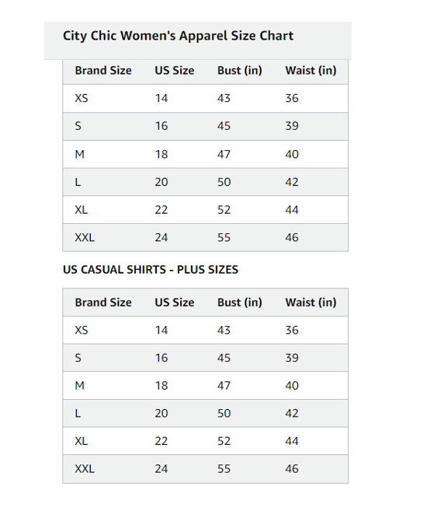The width and height of the screenshot is (430, 511).
Task: Select the XS row in the first table
Action: (x=205, y=99)
